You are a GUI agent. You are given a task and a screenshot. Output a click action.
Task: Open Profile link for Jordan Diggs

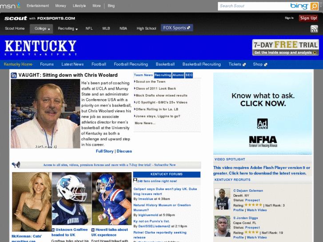pyautogui.click(x=238, y=238)
